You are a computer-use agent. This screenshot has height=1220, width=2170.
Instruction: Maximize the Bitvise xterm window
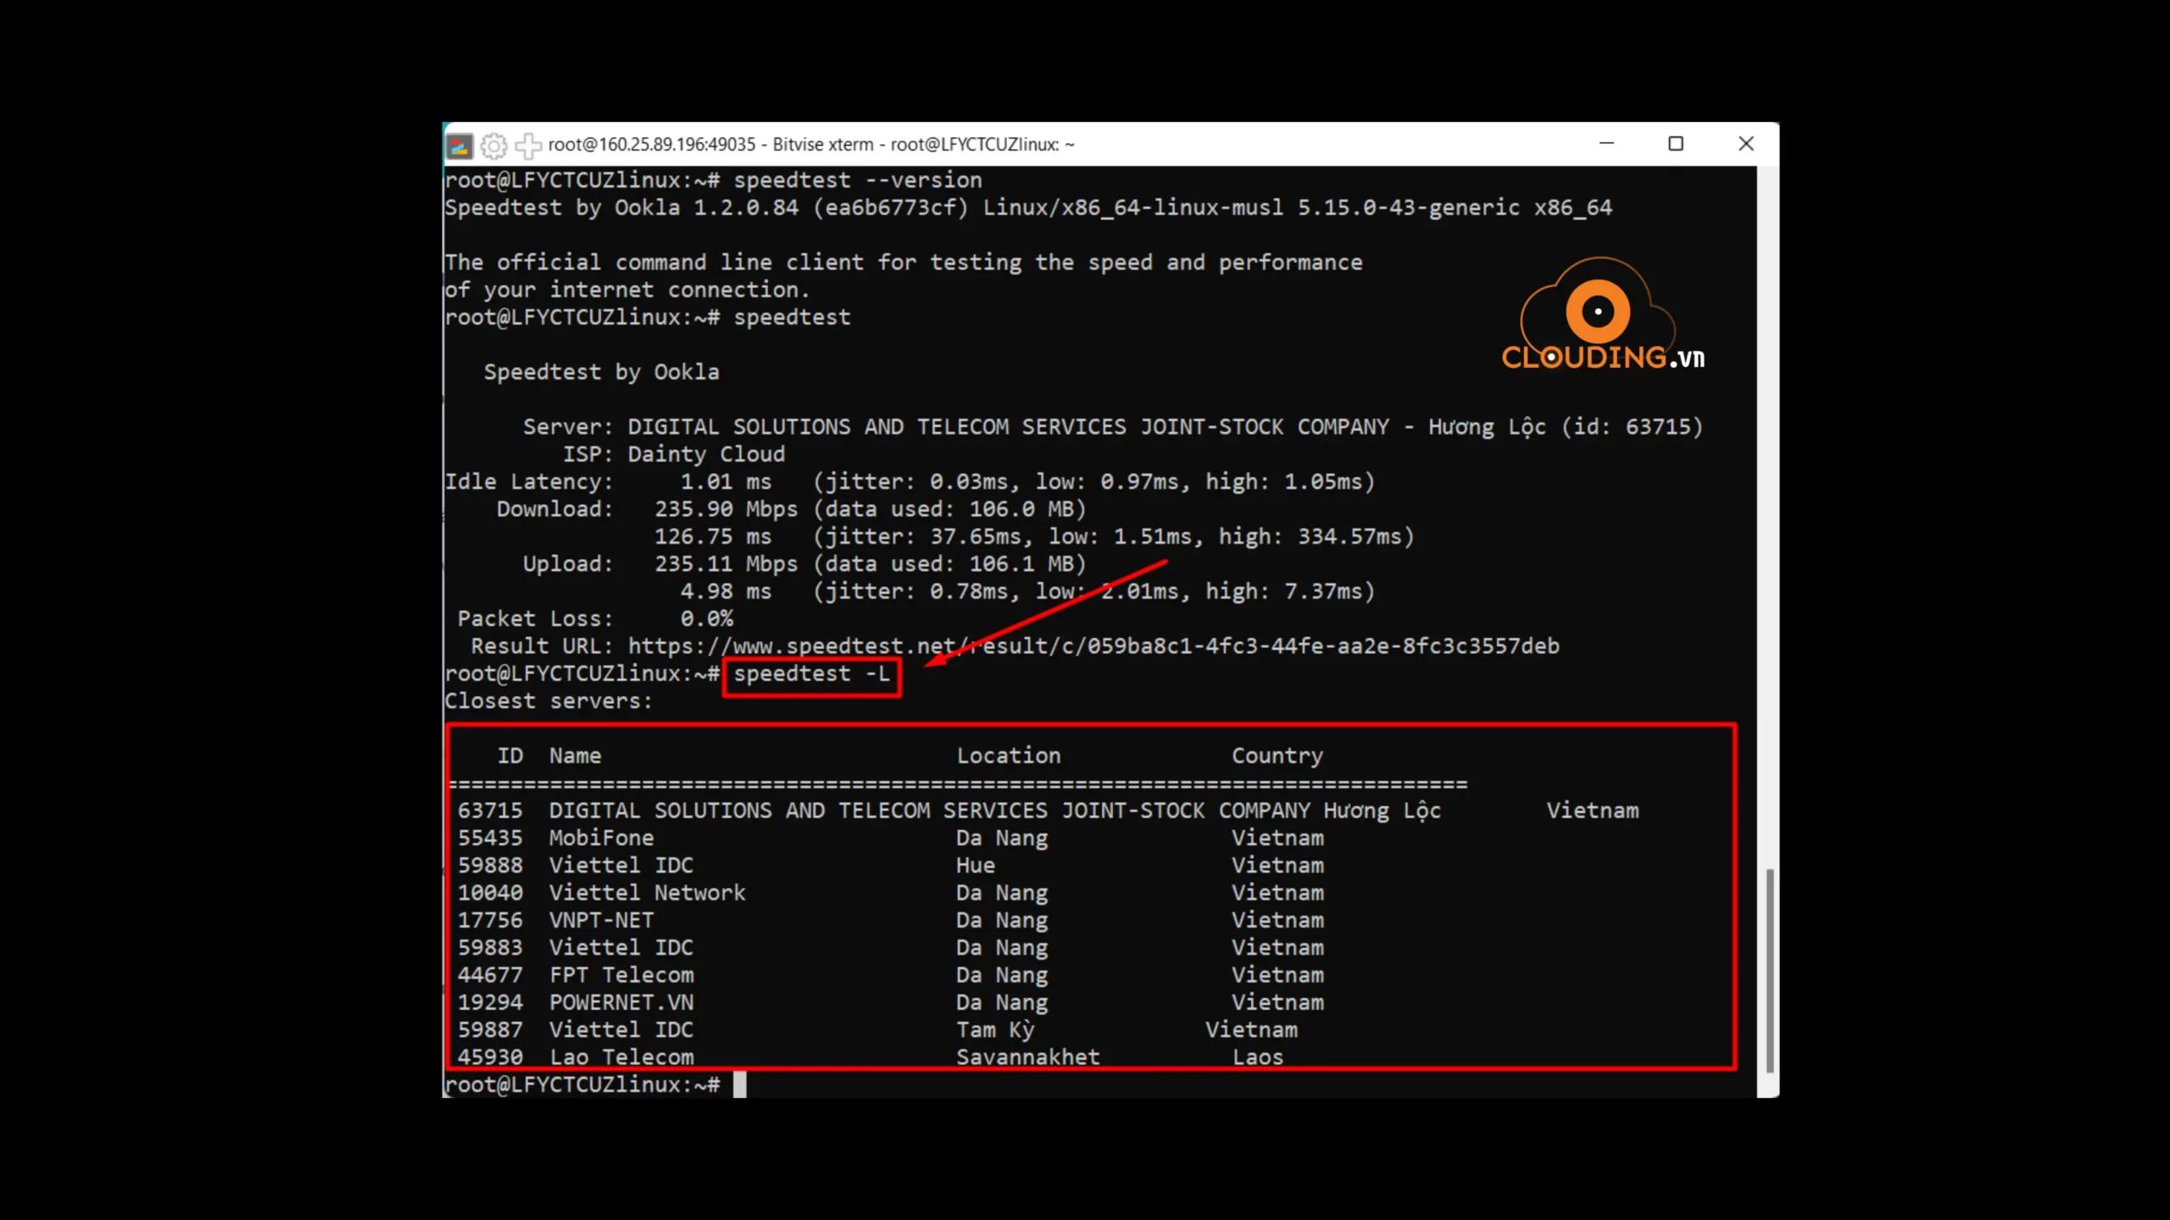pos(1676,144)
